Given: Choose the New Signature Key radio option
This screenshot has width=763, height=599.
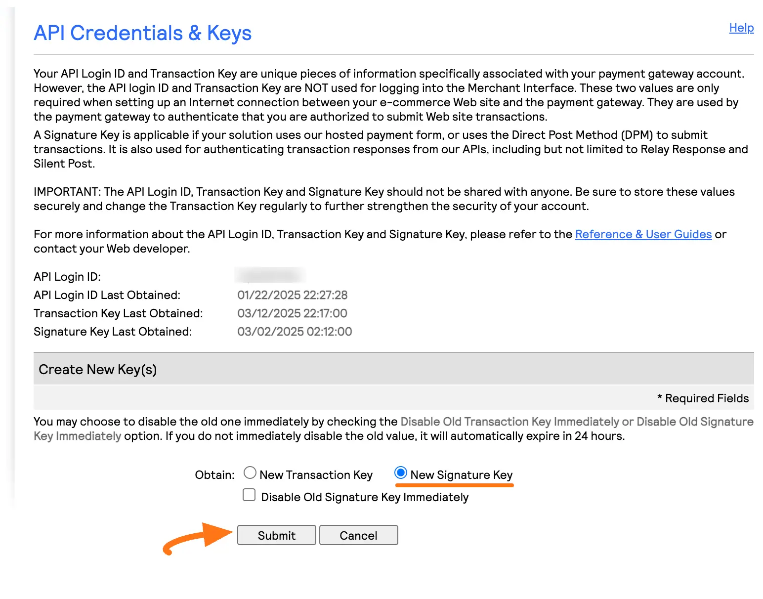Looking at the screenshot, I should pyautogui.click(x=401, y=473).
